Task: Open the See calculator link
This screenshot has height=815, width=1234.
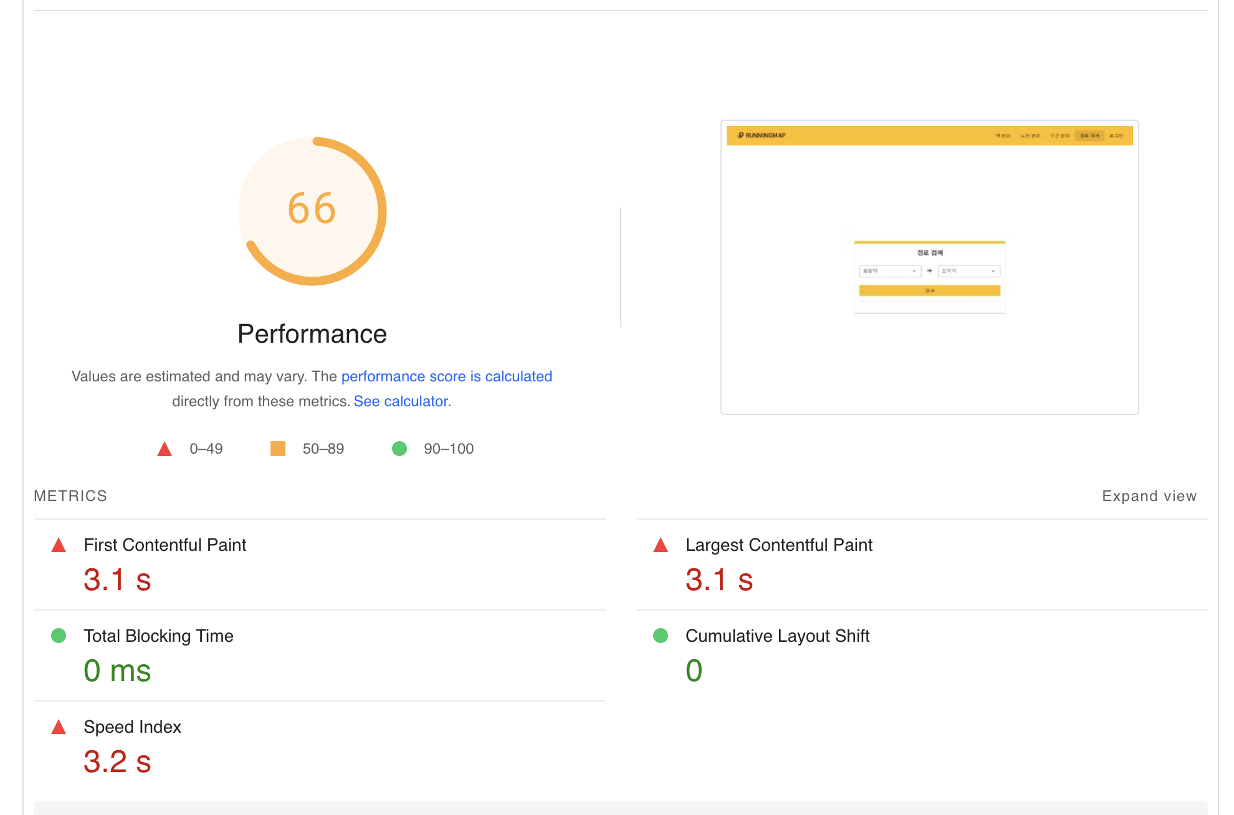Action: pos(402,401)
